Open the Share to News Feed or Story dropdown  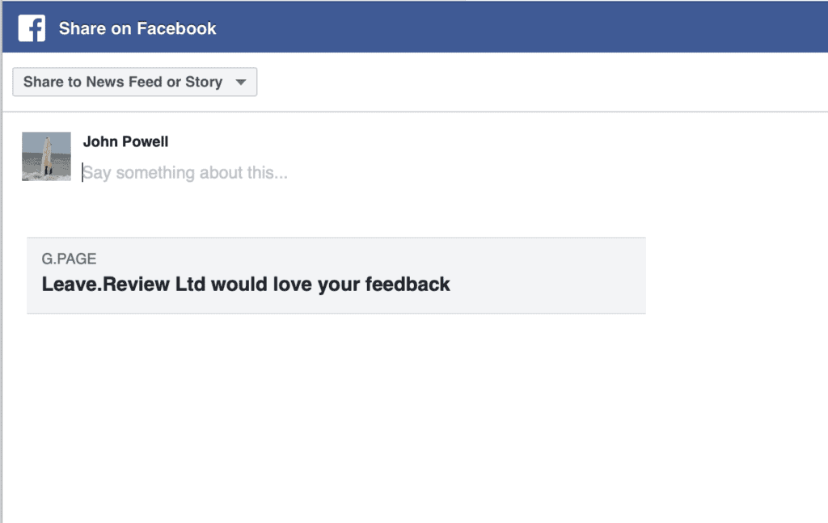click(134, 82)
